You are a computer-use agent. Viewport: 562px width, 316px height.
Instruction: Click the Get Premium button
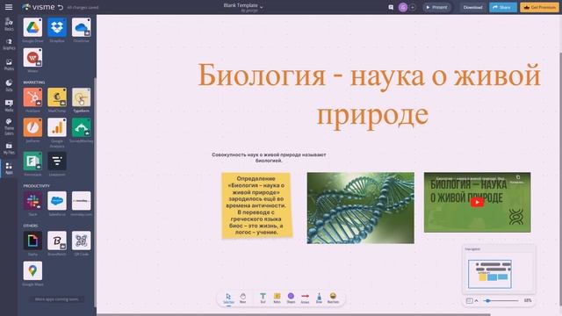(539, 7)
